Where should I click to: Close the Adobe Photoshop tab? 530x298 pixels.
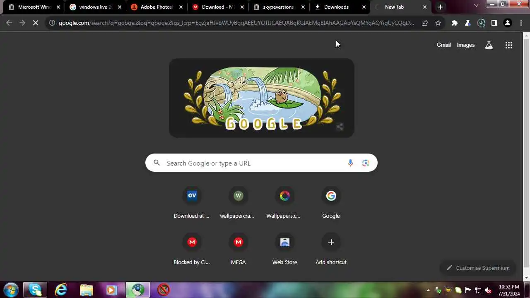click(x=181, y=7)
